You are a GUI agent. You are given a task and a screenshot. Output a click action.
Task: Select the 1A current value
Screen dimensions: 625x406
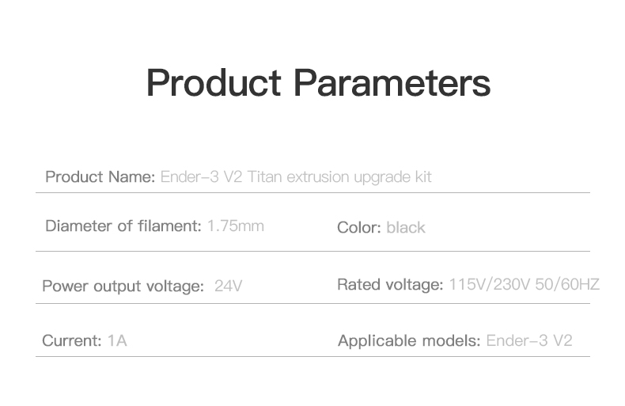(x=117, y=341)
